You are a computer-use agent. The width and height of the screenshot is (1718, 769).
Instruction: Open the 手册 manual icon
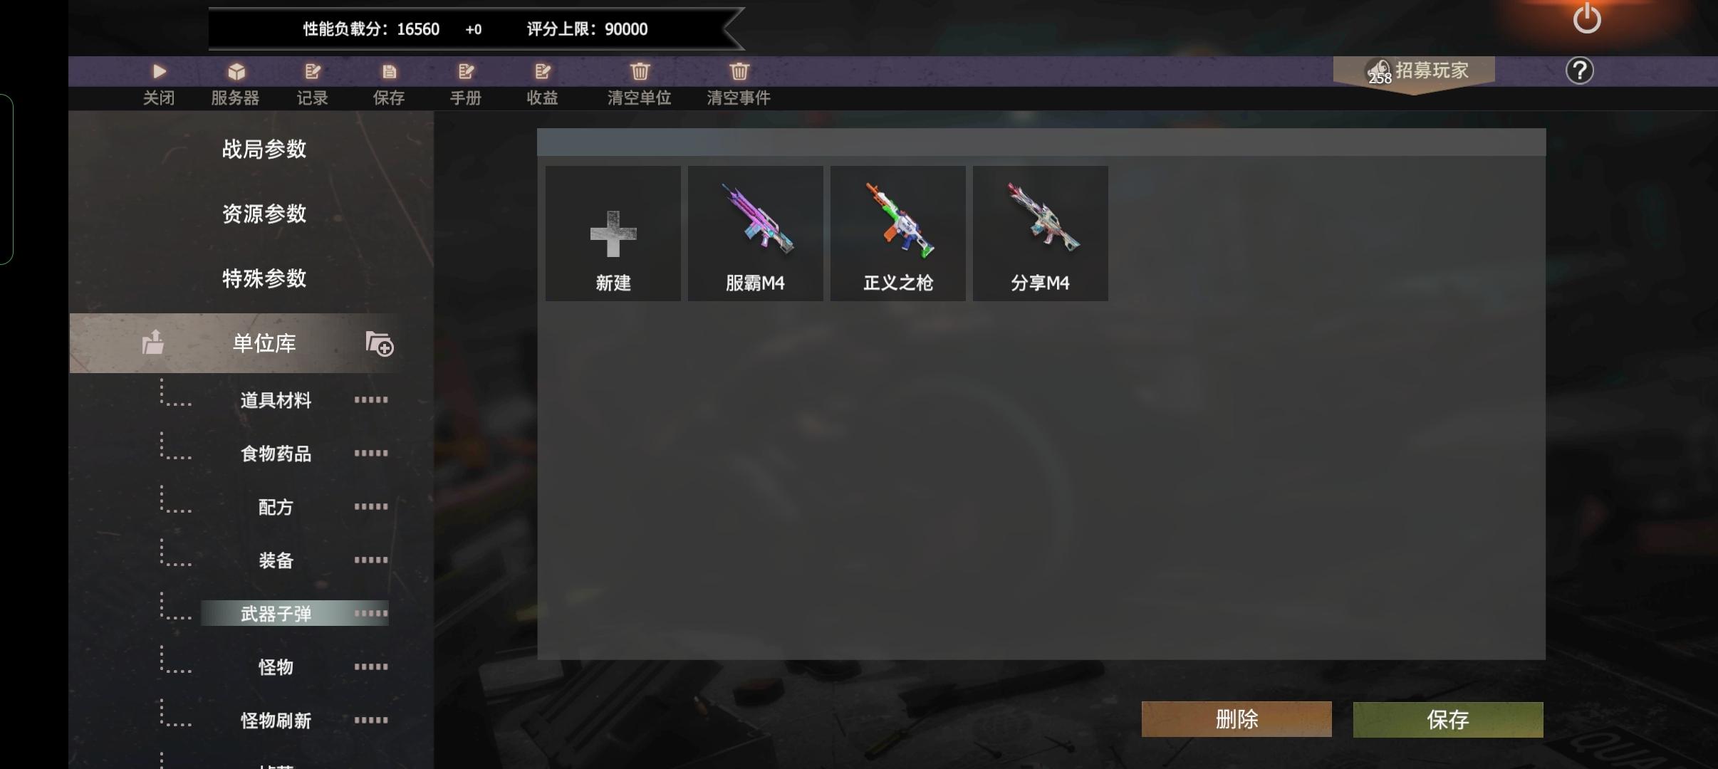coord(466,71)
